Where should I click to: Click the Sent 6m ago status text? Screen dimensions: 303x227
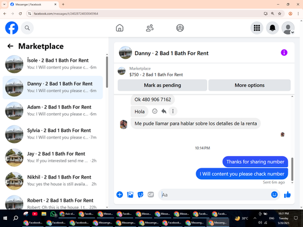[274, 182]
